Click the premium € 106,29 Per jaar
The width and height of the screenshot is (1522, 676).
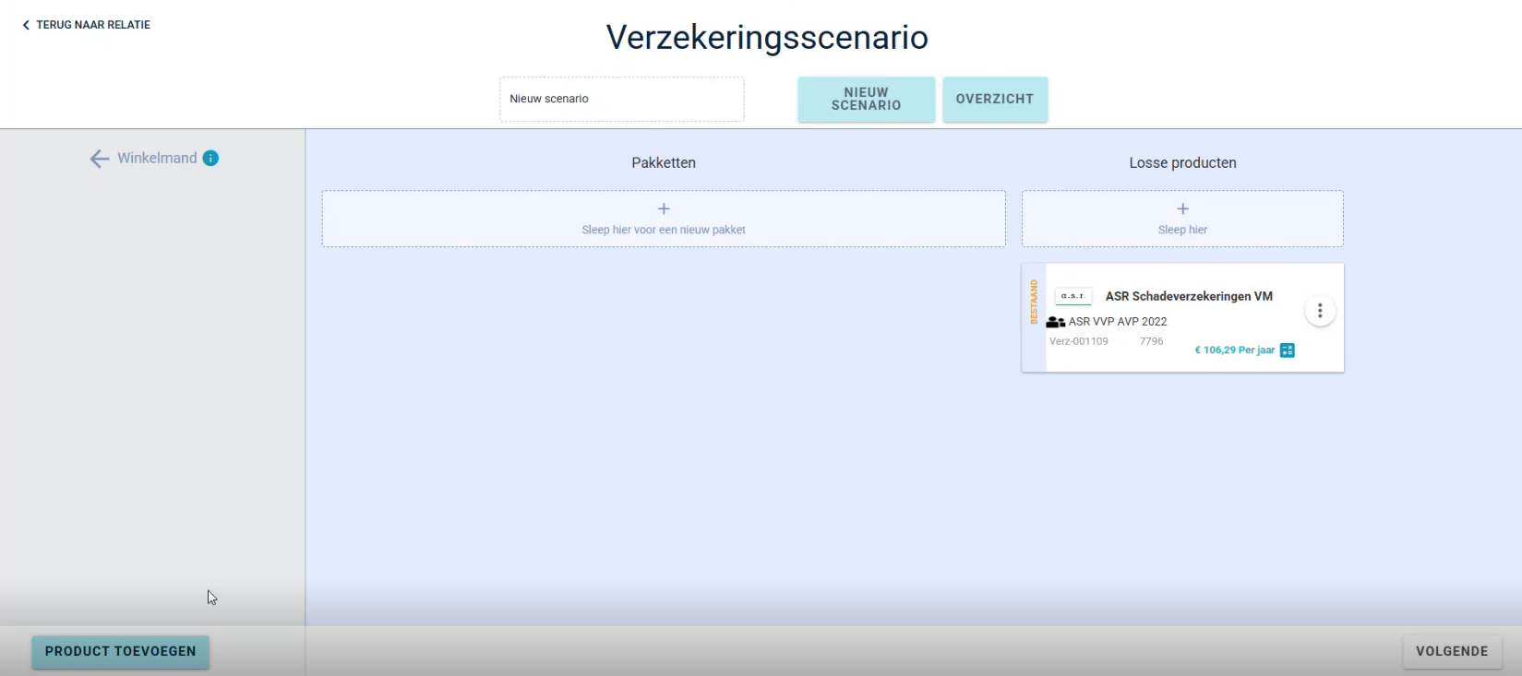pos(1235,350)
